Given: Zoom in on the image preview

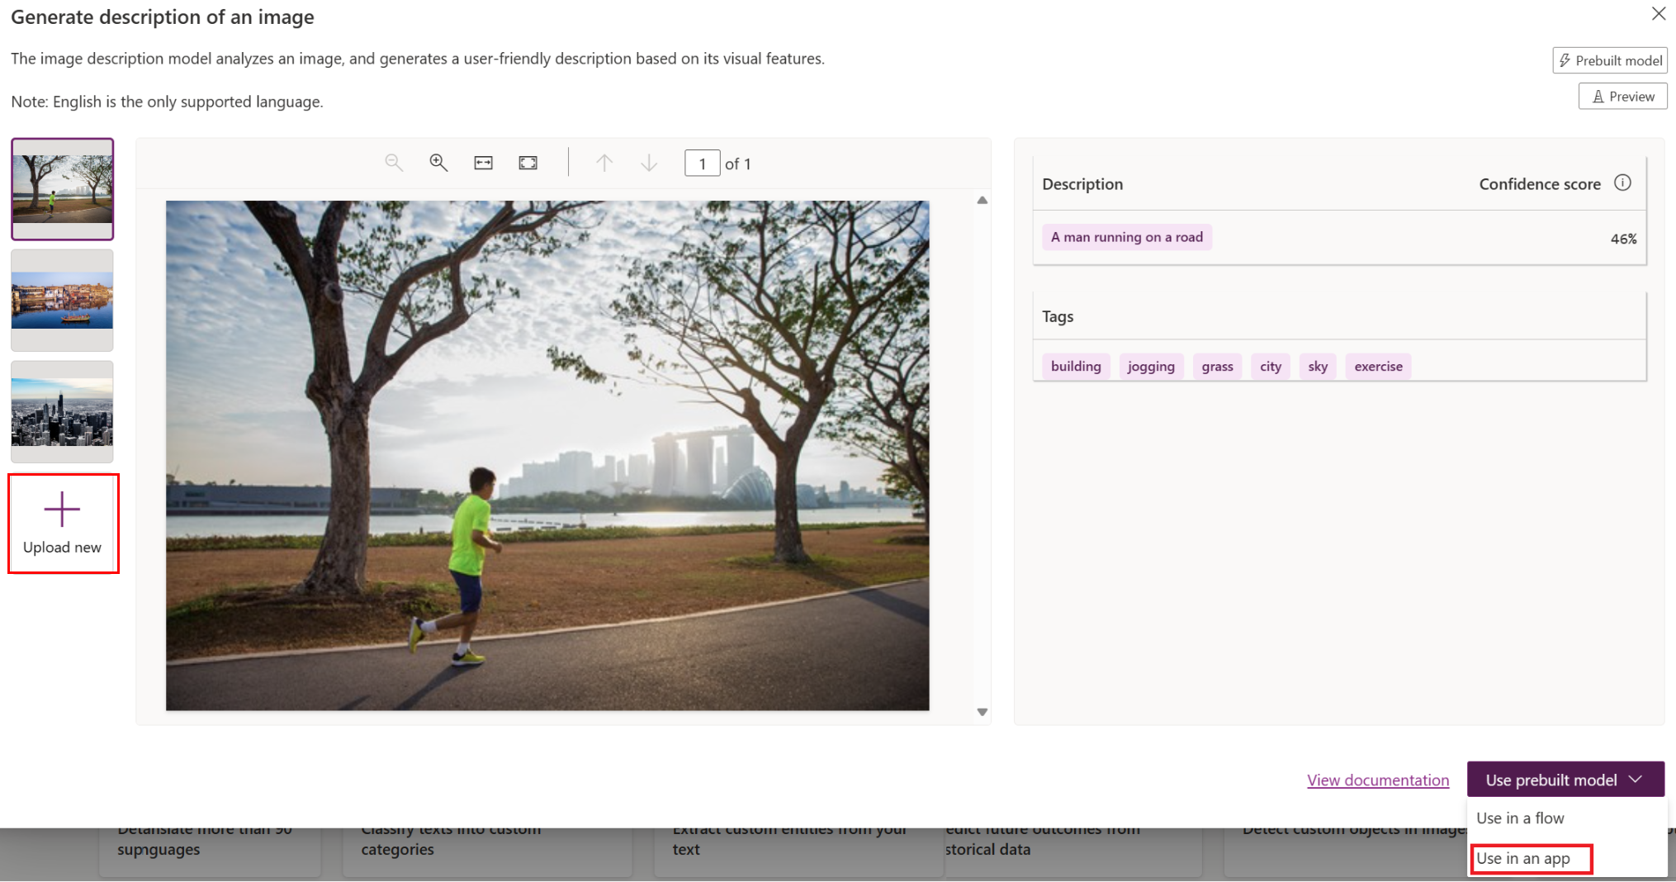Looking at the screenshot, I should point(438,163).
